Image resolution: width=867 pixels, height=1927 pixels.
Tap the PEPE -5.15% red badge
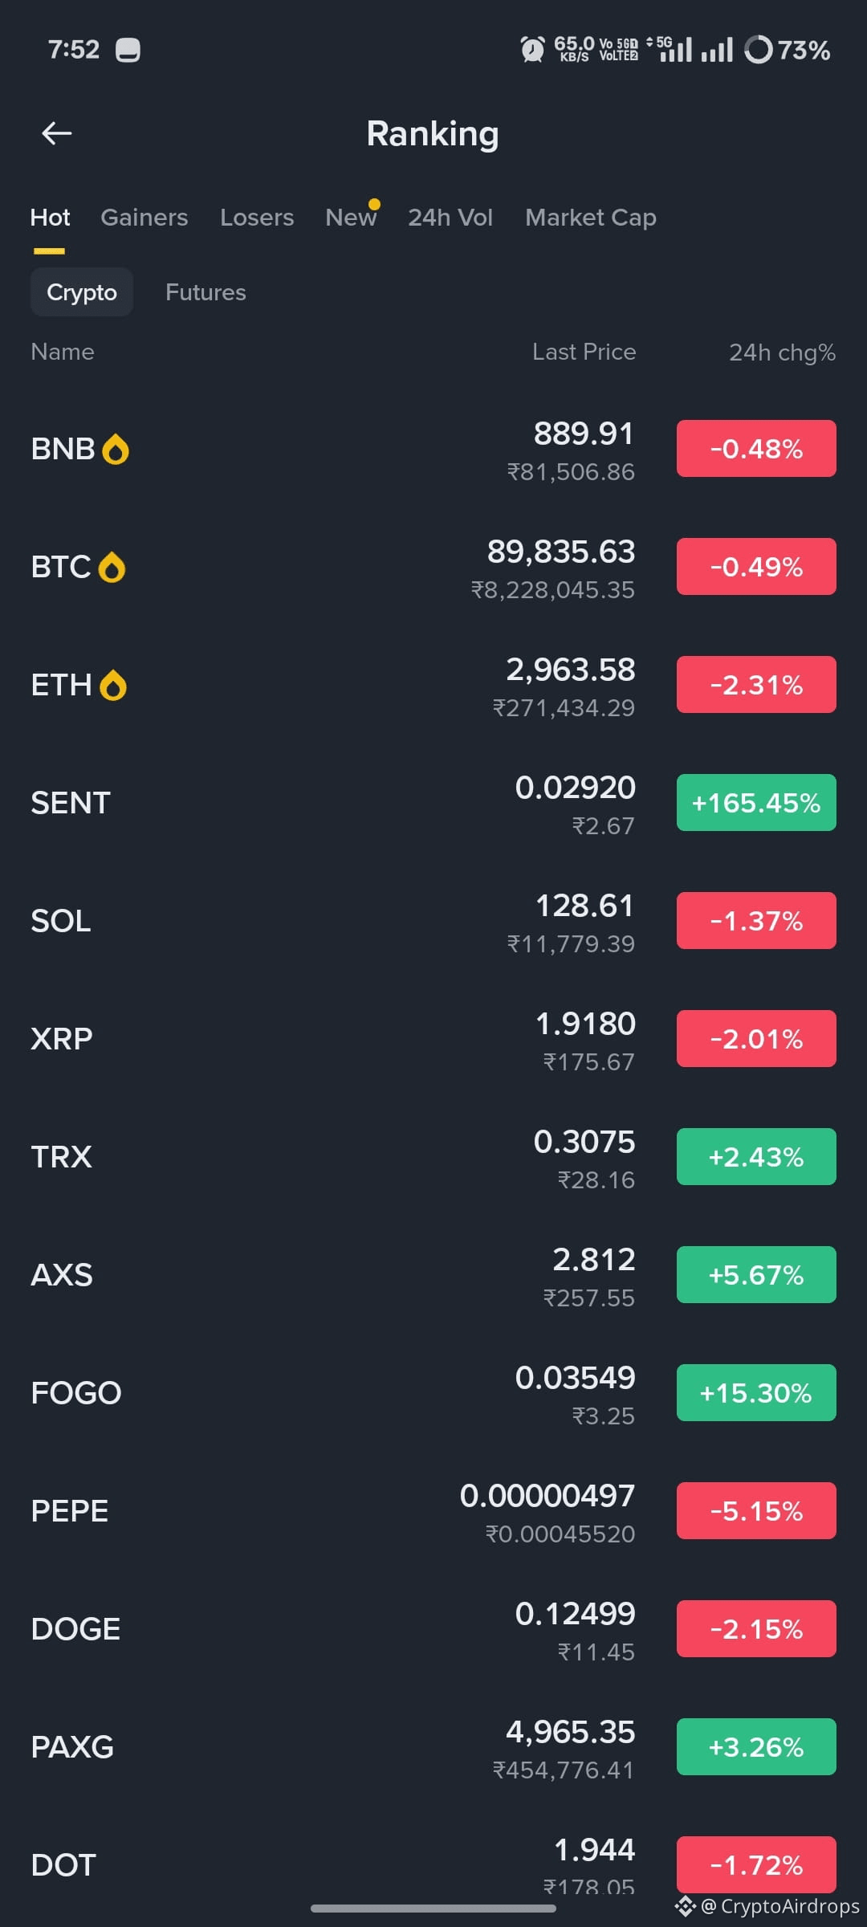(756, 1511)
